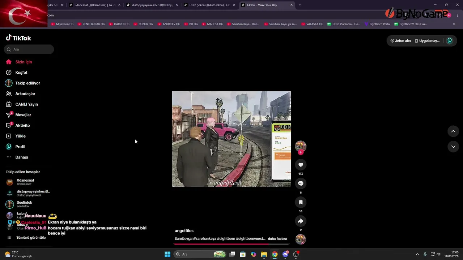This screenshot has width=463, height=260.
Task: Open the spinning sound disc below share
Action: 301,239
